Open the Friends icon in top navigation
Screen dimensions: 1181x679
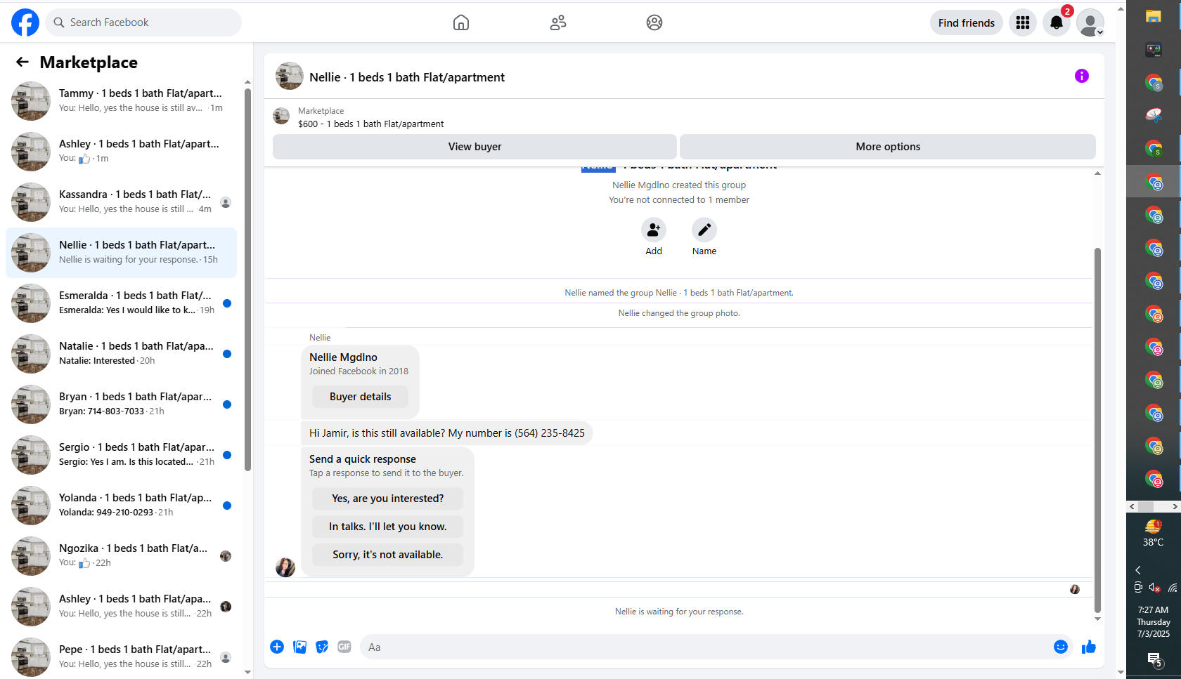click(x=558, y=22)
